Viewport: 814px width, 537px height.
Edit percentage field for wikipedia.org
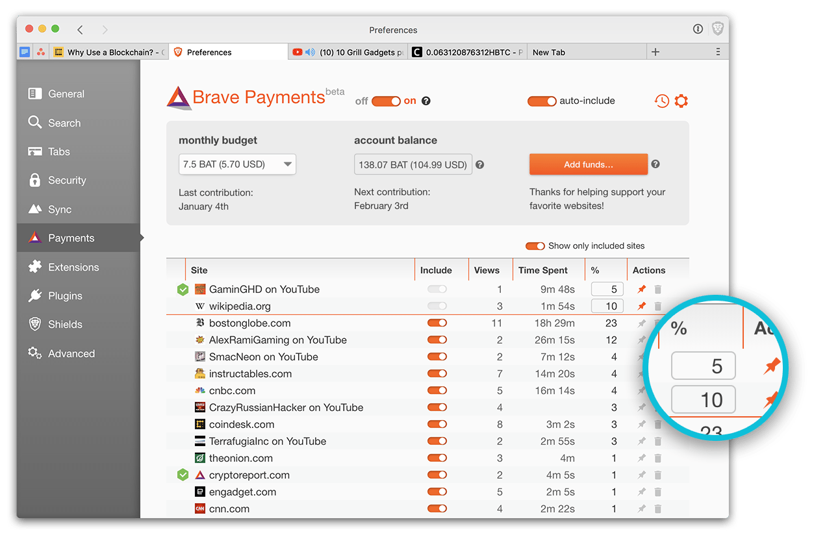tap(607, 306)
